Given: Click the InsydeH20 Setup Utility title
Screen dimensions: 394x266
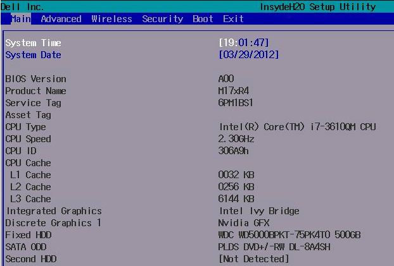Looking at the screenshot, I should pos(318,7).
